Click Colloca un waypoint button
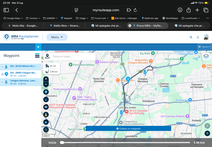The height and width of the screenshot is (147, 212). [x=128, y=129]
